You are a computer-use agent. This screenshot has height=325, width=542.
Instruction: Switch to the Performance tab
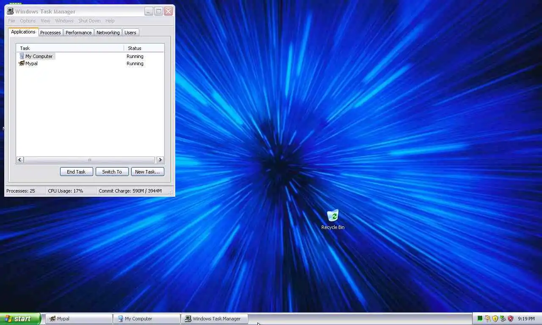point(78,33)
